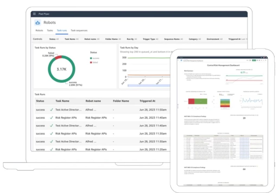
Task: Expand the Task Name filter
Action: point(71,39)
